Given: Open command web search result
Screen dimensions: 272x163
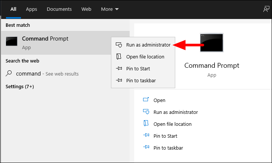Looking at the screenshot, I should 65,74.
